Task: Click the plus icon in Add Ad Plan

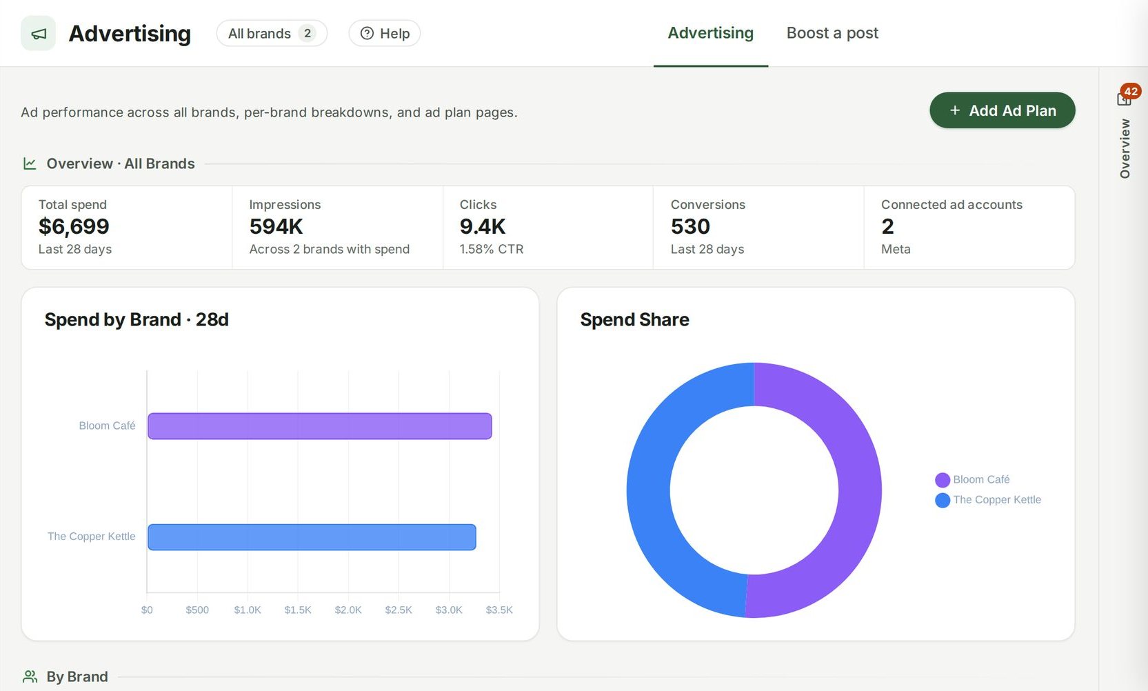Action: pyautogui.click(x=955, y=110)
